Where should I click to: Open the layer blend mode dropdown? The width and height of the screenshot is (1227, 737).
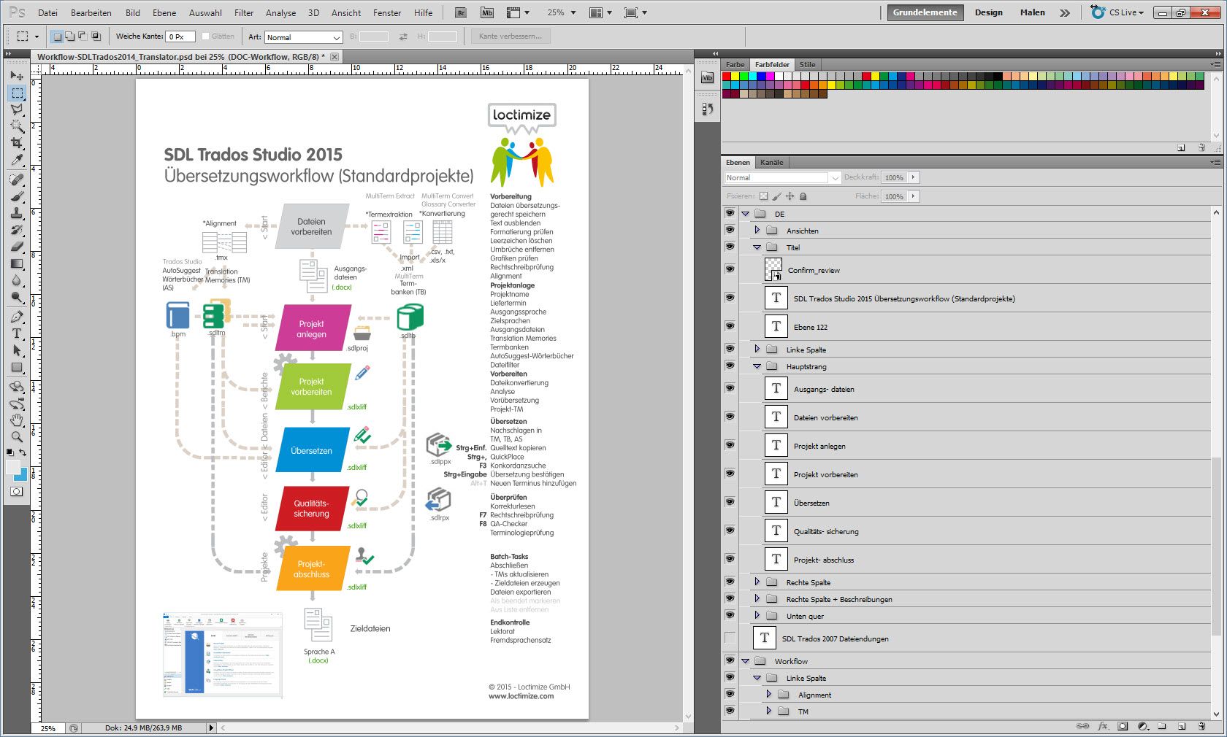[782, 177]
